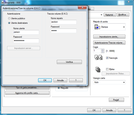Click the Stampa output method icon
Screen dimensions: 134x115
97,27
